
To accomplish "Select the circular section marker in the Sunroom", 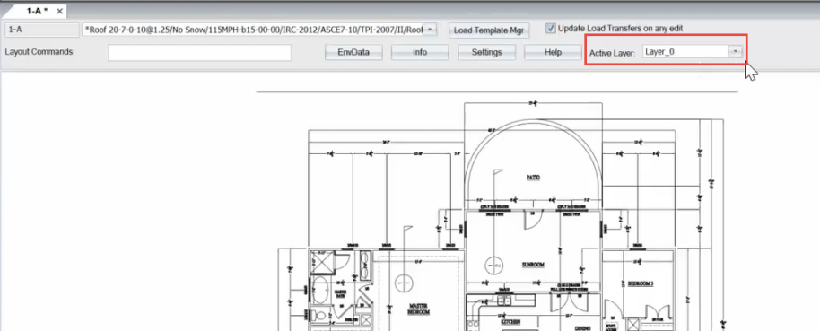I will (493, 266).
